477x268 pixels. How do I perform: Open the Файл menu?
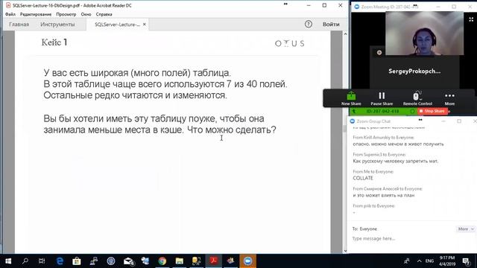[10, 14]
